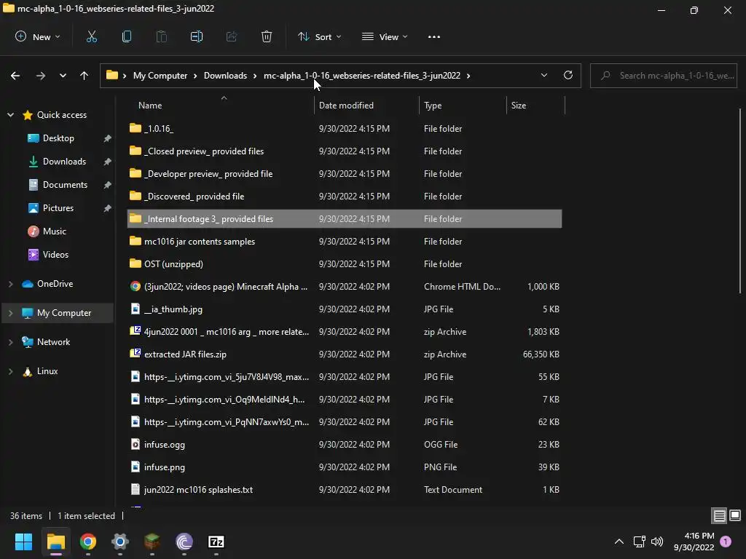Select the OST (unzipped) folder
Screen dimensions: 746x559
click(345, 263)
